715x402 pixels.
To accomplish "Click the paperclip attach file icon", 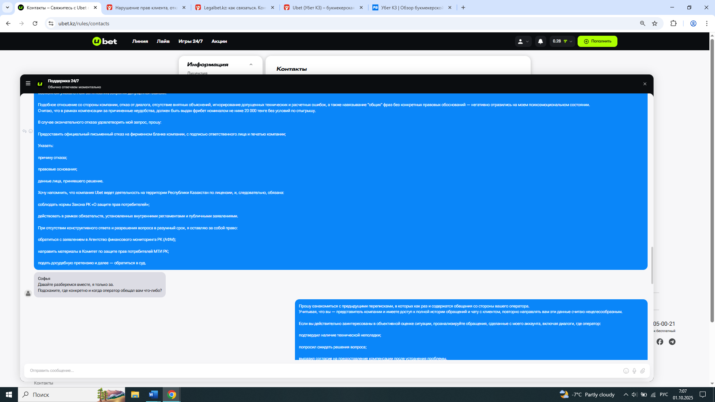I will pos(642,371).
